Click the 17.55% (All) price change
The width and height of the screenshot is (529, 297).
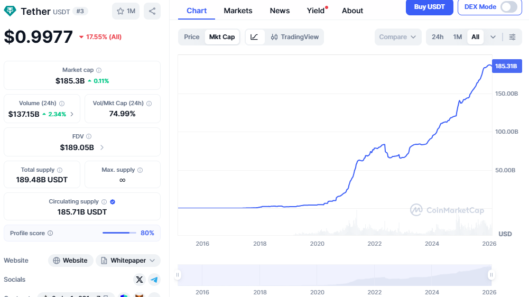tap(100, 37)
